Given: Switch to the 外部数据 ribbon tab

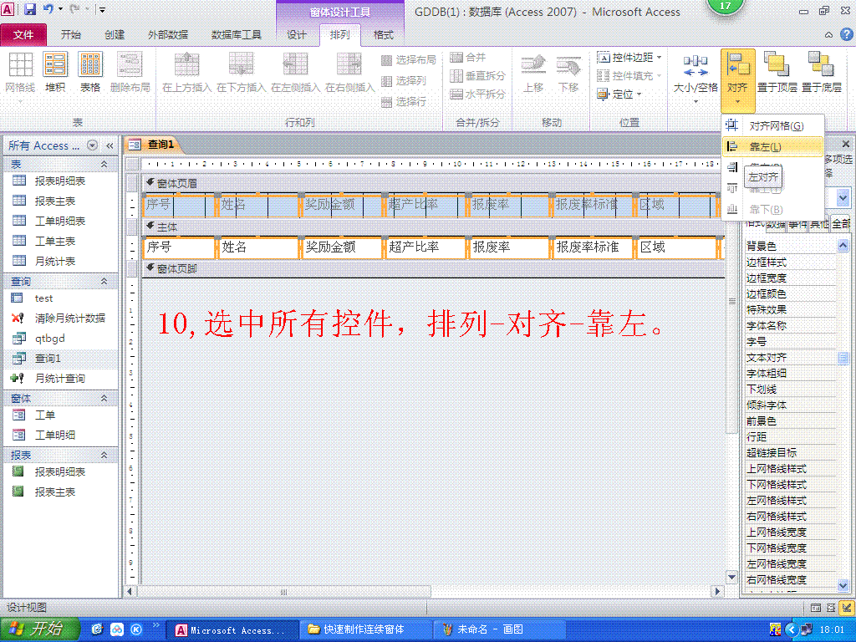Looking at the screenshot, I should point(167,35).
